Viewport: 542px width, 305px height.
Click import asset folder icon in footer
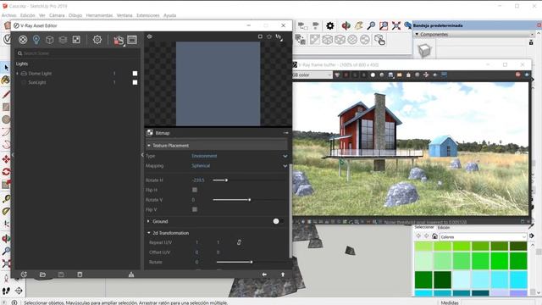click(x=42, y=274)
